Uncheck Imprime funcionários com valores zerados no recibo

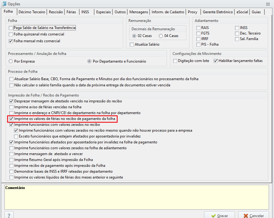tap(11, 125)
